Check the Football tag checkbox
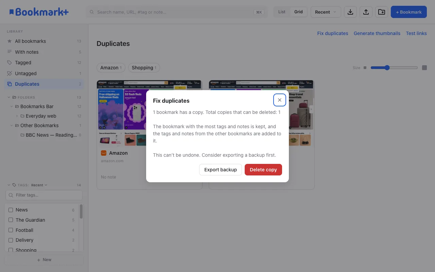This screenshot has width=435, height=272. click(x=11, y=230)
